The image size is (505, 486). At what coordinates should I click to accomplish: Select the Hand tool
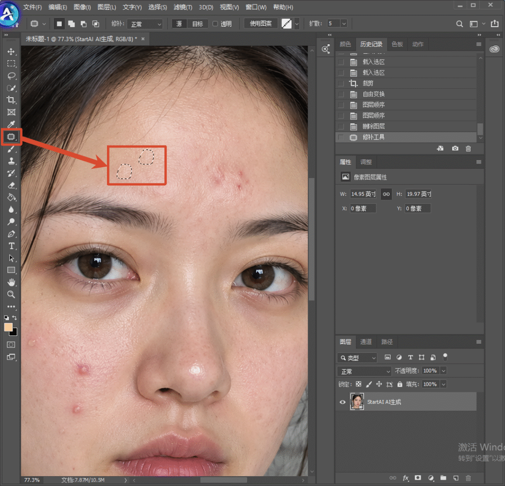(11, 282)
